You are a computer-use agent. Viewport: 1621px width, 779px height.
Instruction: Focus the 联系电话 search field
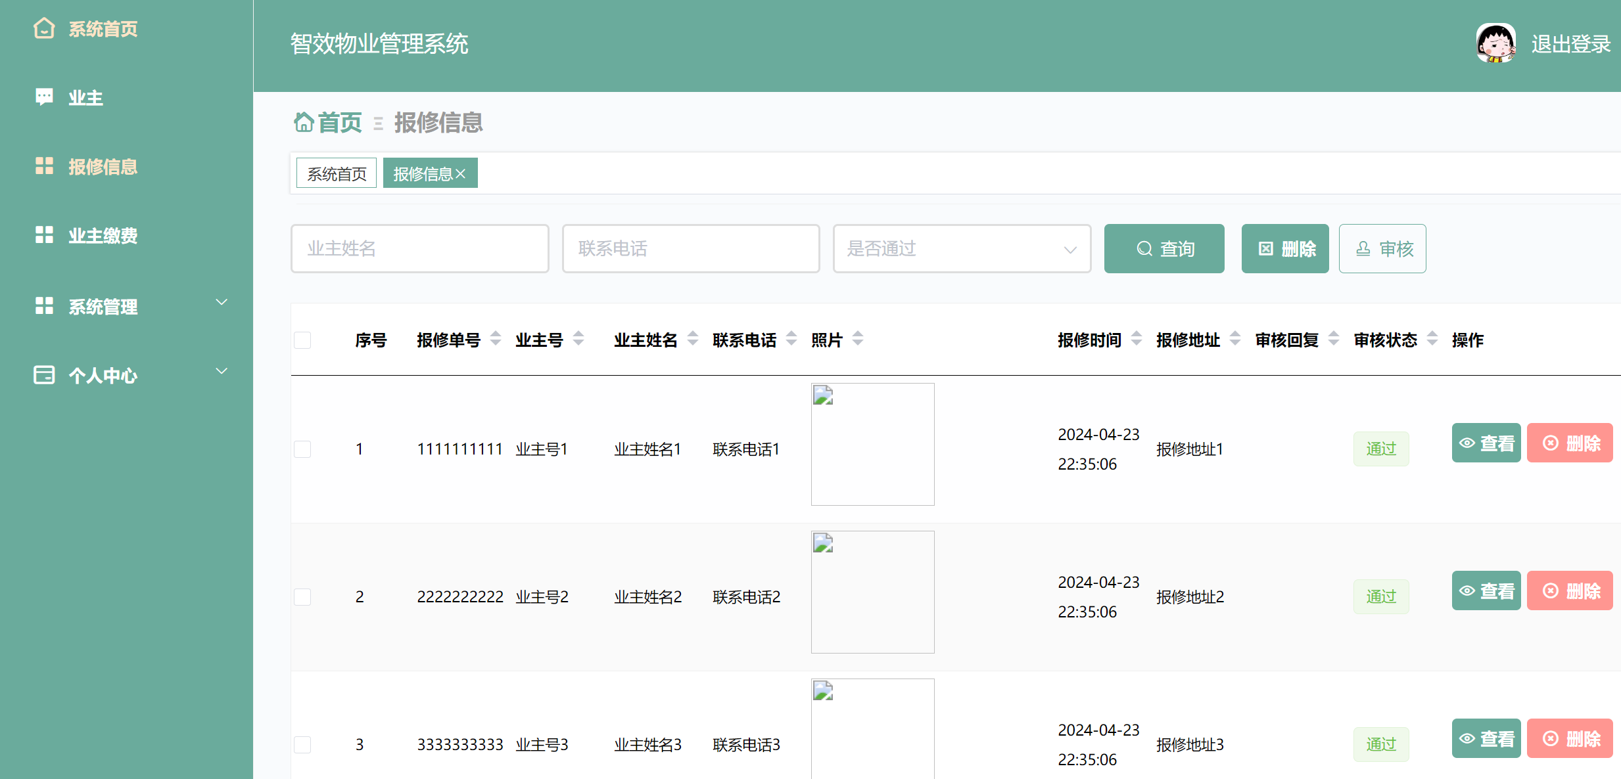coord(691,249)
